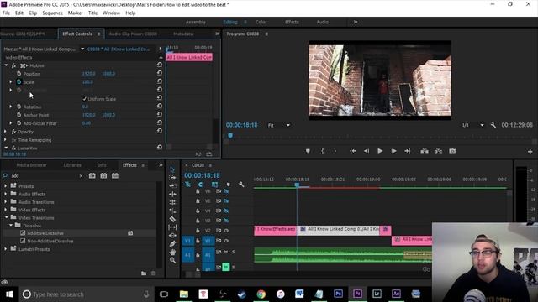
Task: Expand the Audio Effects folder
Action: [x=6, y=194]
